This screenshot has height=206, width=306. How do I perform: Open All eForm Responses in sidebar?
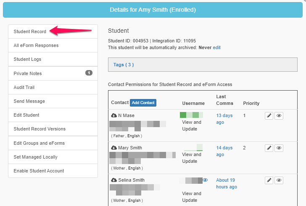(36, 45)
